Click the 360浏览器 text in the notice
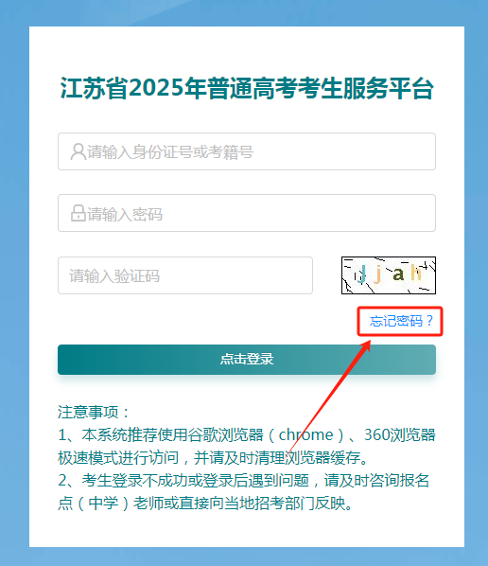The image size is (488, 566). coord(400,435)
